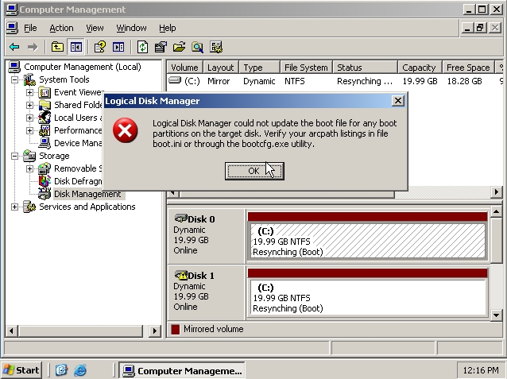Open the View menu

pyautogui.click(x=95, y=28)
